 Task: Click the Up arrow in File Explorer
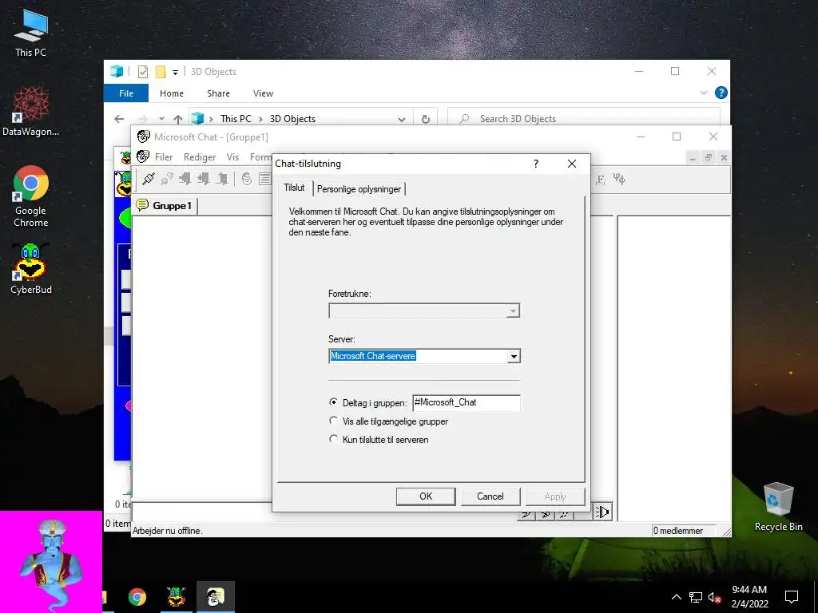(178, 119)
